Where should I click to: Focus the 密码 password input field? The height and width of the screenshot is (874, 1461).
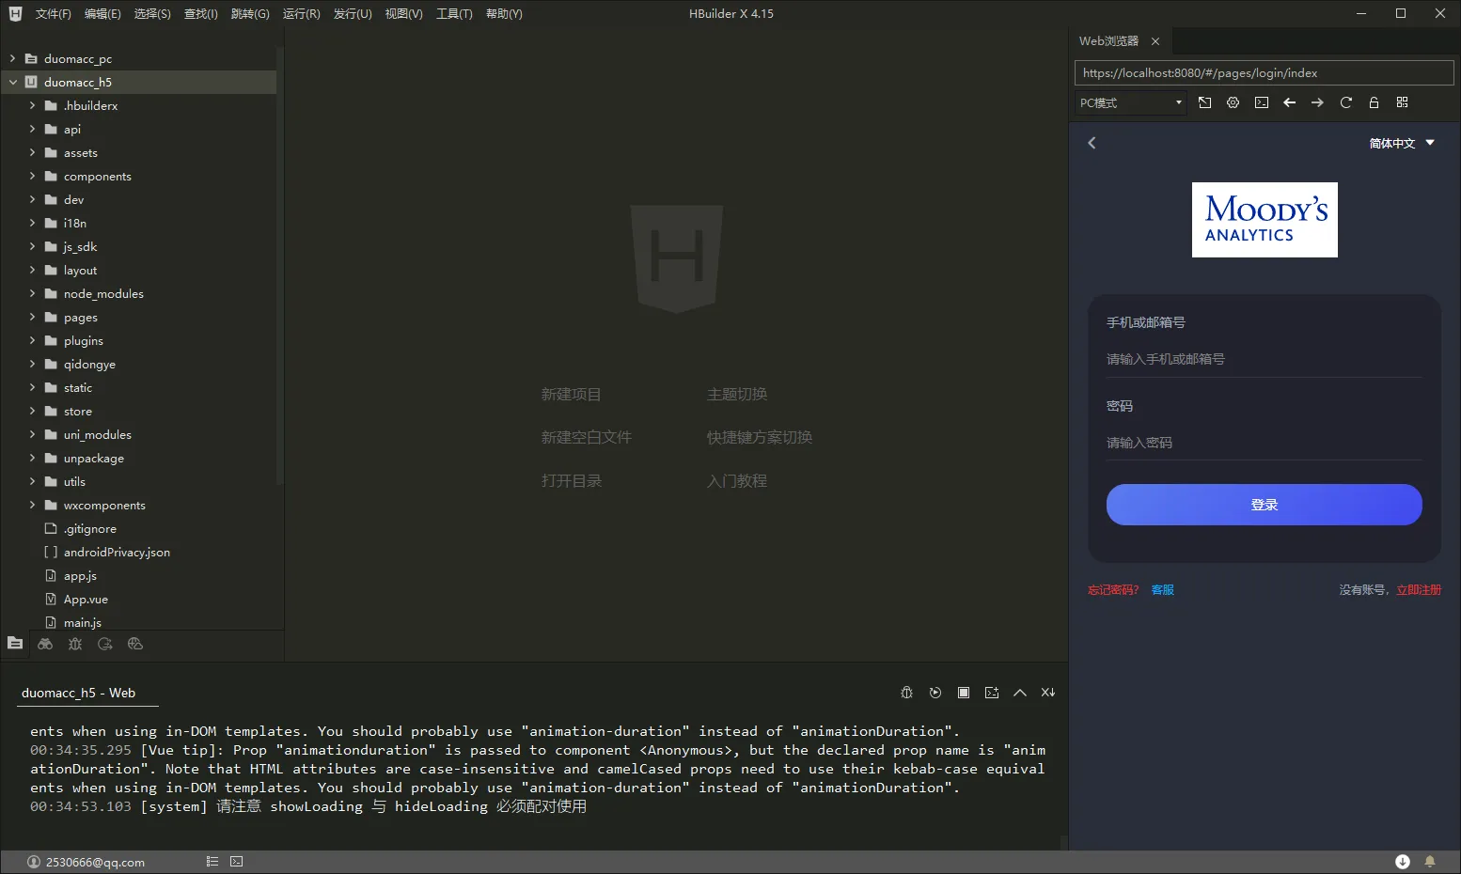(x=1264, y=443)
